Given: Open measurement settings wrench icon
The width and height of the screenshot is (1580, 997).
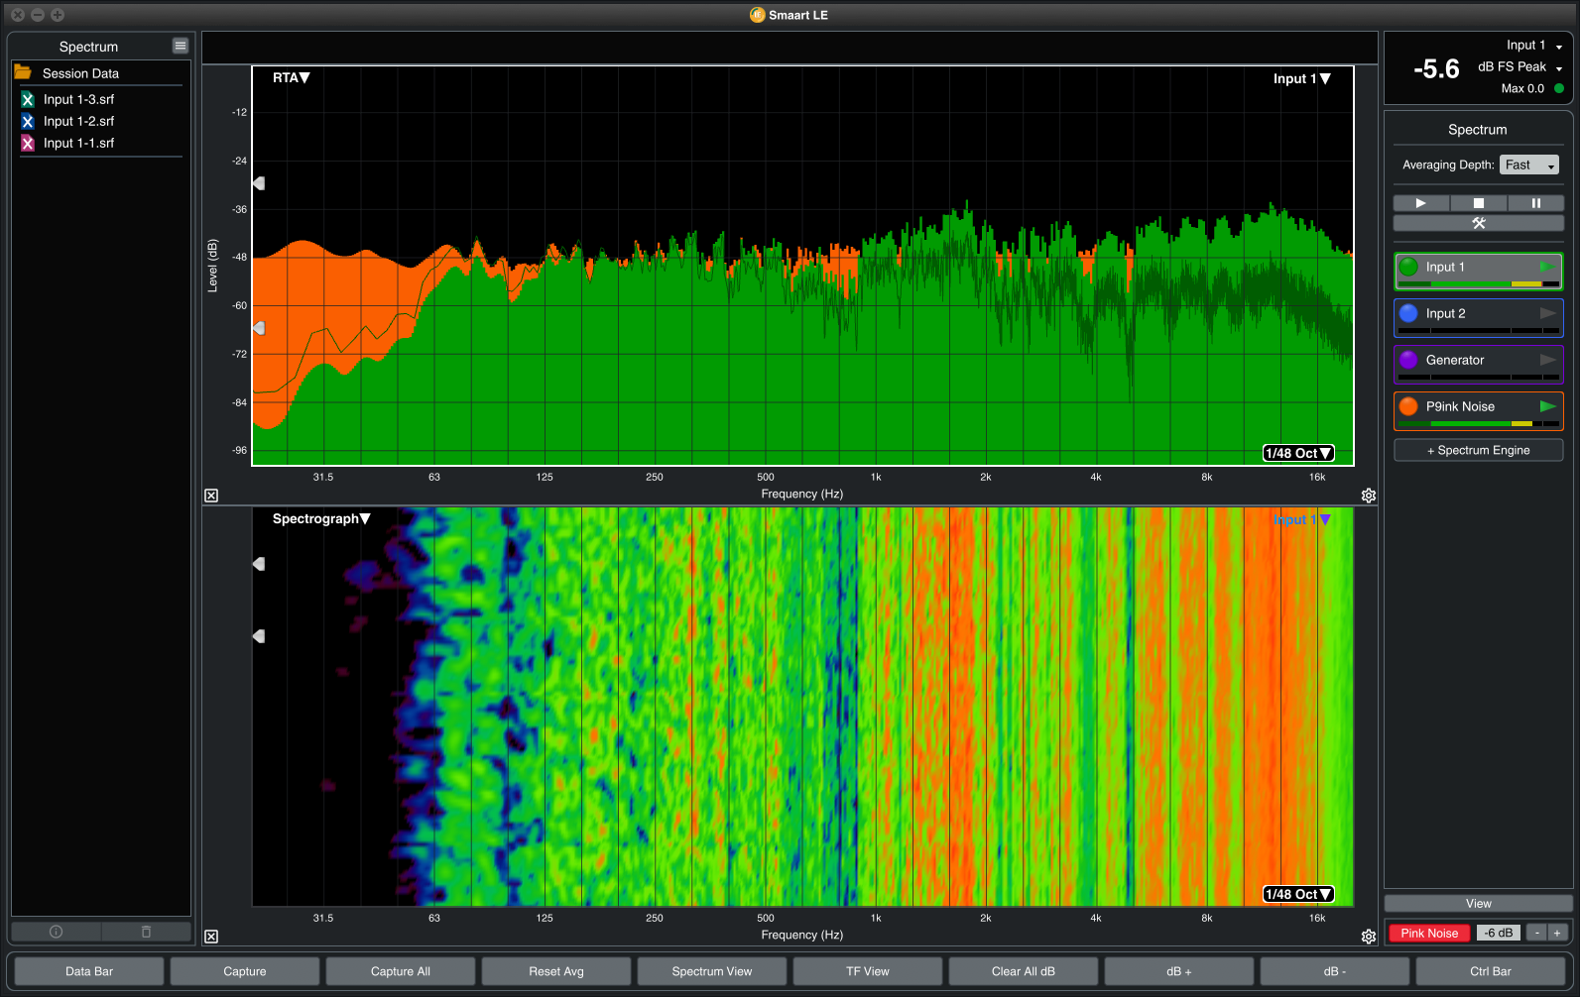Looking at the screenshot, I should pos(1478,224).
